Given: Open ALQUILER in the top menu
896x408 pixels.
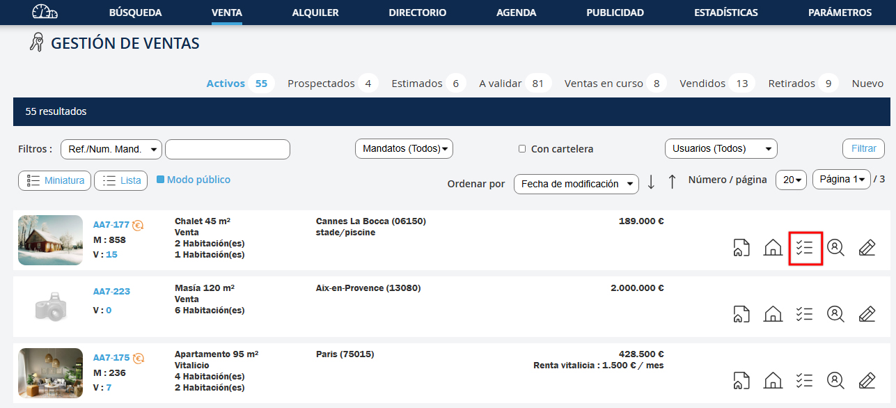Looking at the screenshot, I should (315, 13).
